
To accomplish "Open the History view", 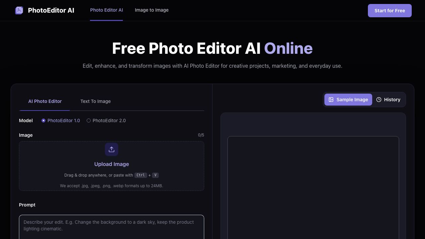I will [388, 100].
